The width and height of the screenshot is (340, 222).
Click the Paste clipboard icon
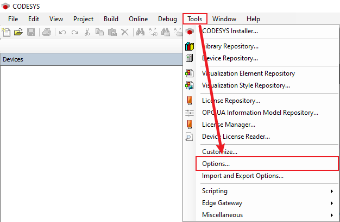point(112,32)
